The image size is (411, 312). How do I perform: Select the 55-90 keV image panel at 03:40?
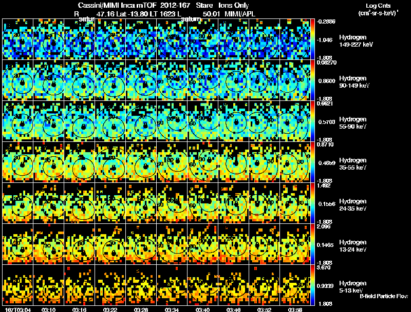[x=203, y=121]
